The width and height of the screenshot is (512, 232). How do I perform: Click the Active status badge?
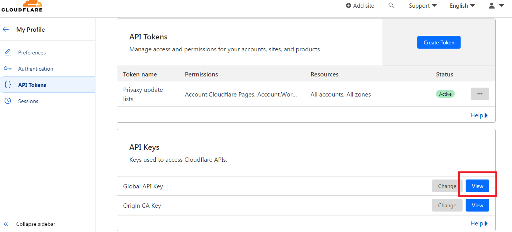tap(445, 94)
